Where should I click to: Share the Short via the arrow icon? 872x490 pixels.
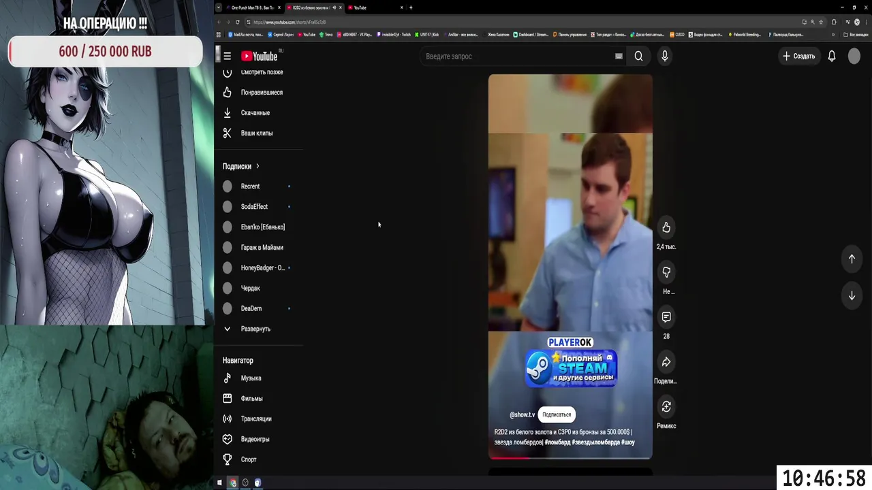pos(666,362)
